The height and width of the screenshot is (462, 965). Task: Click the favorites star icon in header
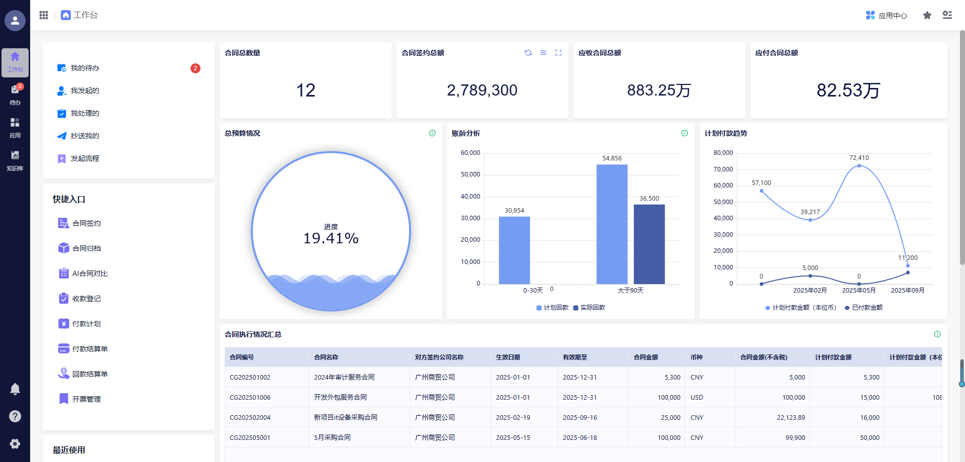point(927,16)
